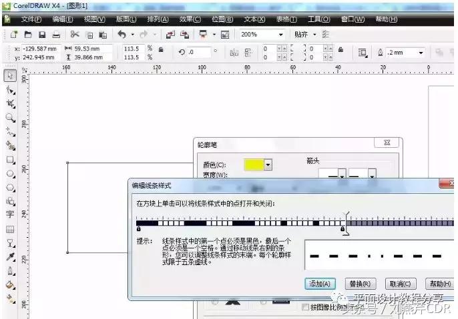Check the scale with image checkbox

pyautogui.click(x=305, y=307)
